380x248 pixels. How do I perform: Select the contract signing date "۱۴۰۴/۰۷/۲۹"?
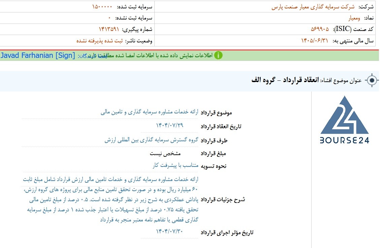pos(170,126)
